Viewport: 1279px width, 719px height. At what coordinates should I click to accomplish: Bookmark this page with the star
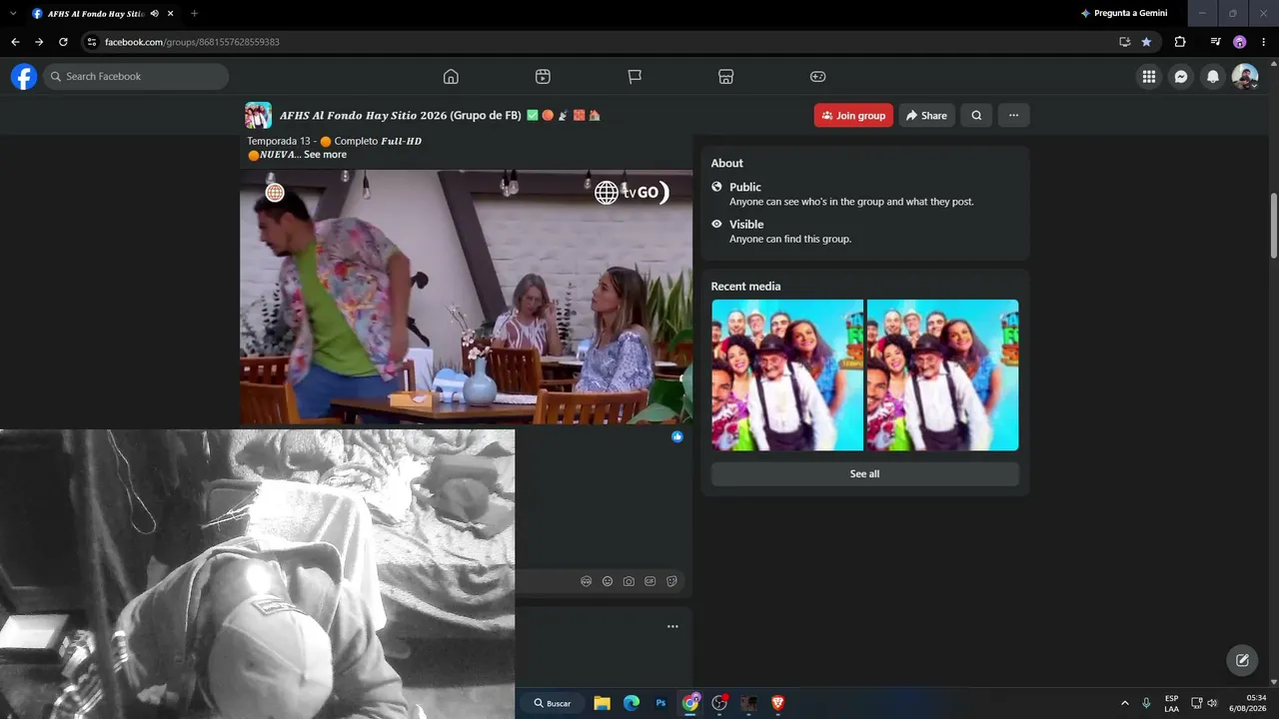[1146, 42]
